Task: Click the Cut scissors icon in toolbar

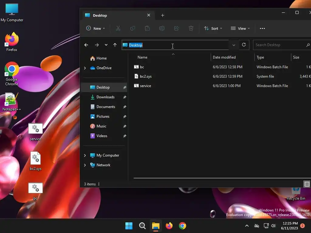Action: coord(118,28)
